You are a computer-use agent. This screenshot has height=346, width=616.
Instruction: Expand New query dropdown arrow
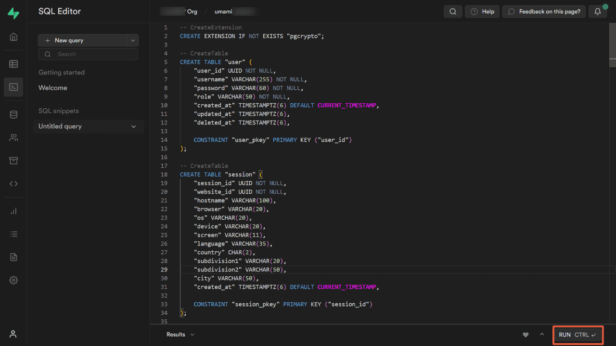tap(133, 40)
